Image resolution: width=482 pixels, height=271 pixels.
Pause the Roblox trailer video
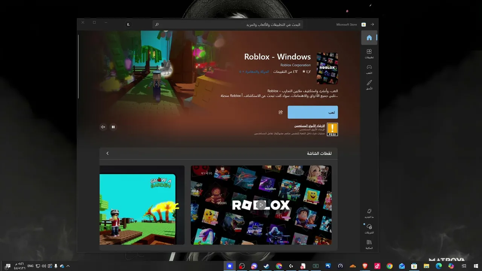tap(113, 127)
